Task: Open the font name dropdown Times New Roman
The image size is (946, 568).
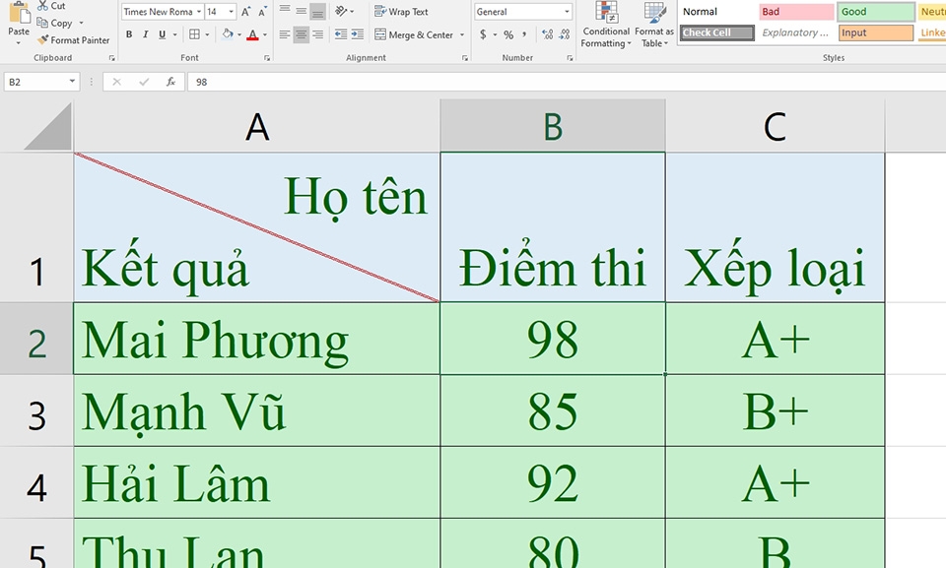Action: click(x=198, y=12)
